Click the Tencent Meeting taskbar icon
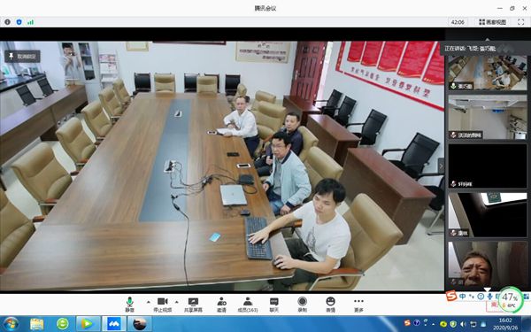The image size is (531, 332). pyautogui.click(x=114, y=323)
